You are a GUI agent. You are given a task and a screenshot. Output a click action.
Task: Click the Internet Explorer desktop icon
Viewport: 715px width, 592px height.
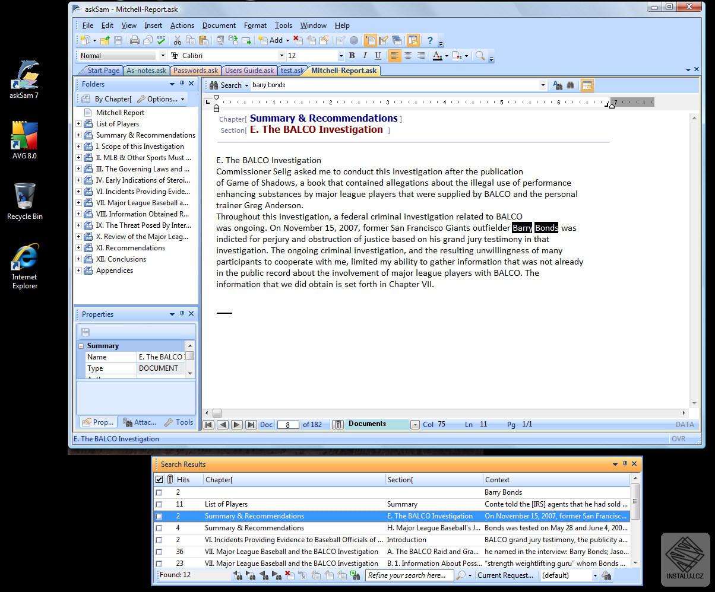24,266
